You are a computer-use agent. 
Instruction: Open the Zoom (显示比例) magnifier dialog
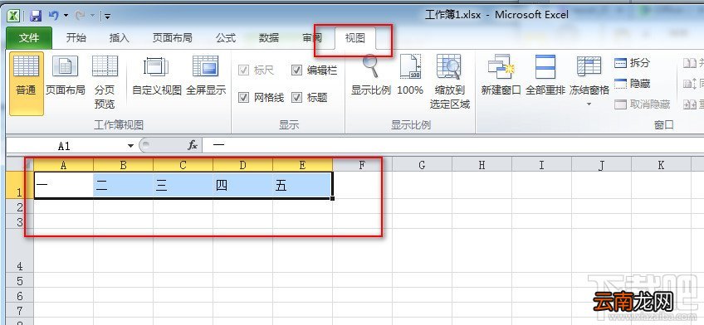click(x=371, y=76)
